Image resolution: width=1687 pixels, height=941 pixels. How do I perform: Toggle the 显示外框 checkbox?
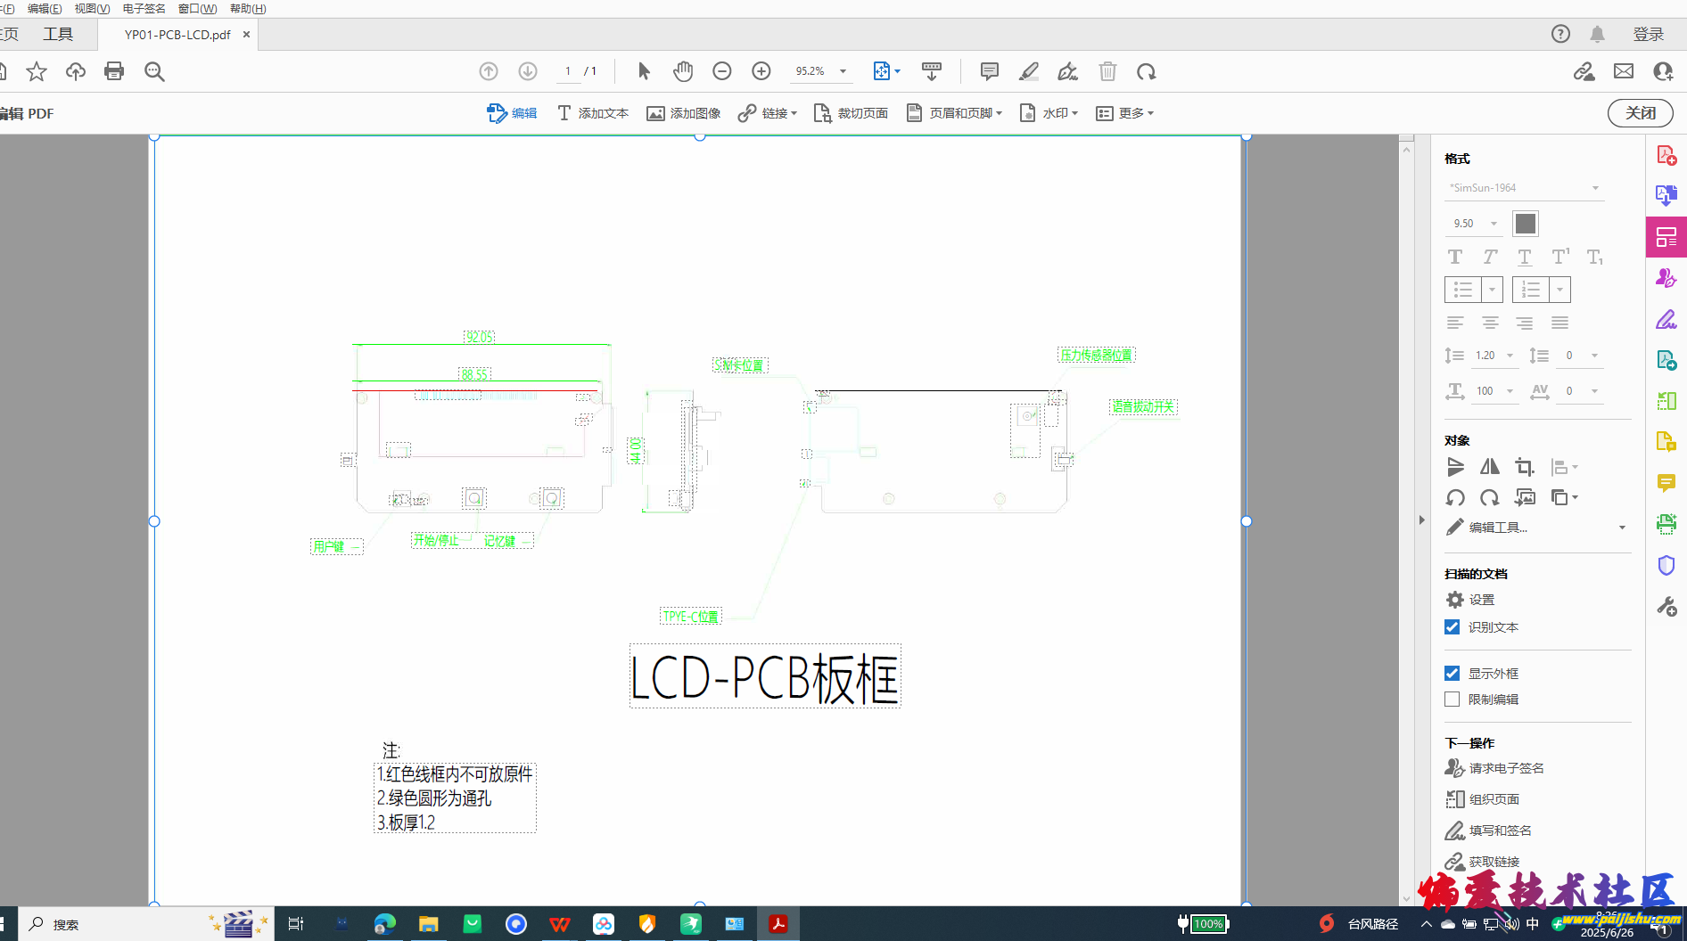[x=1452, y=674]
